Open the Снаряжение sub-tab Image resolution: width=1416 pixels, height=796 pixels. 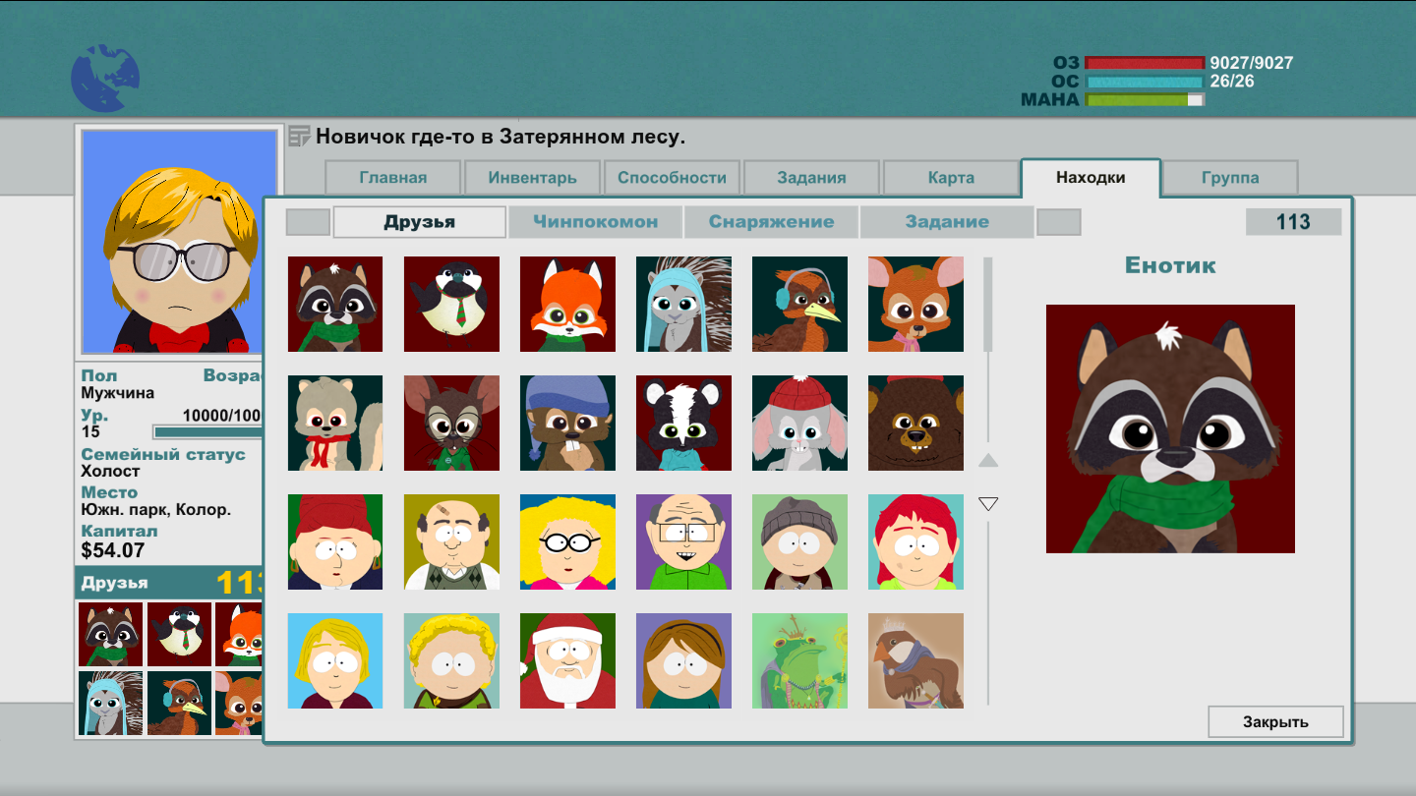772,222
